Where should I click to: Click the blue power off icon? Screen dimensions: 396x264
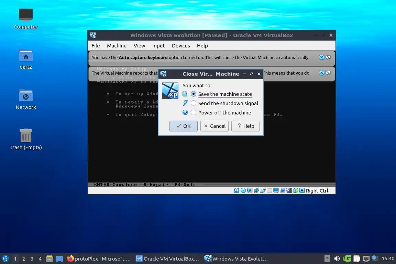185,112
